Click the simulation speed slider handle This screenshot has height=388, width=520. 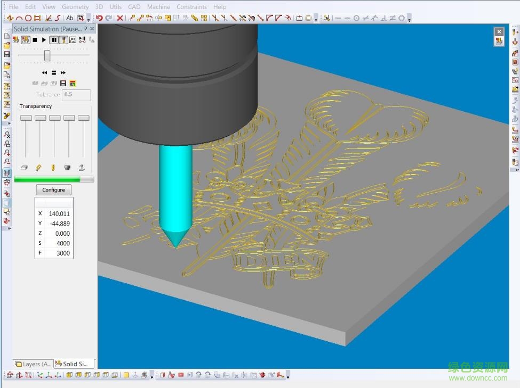[x=47, y=55]
